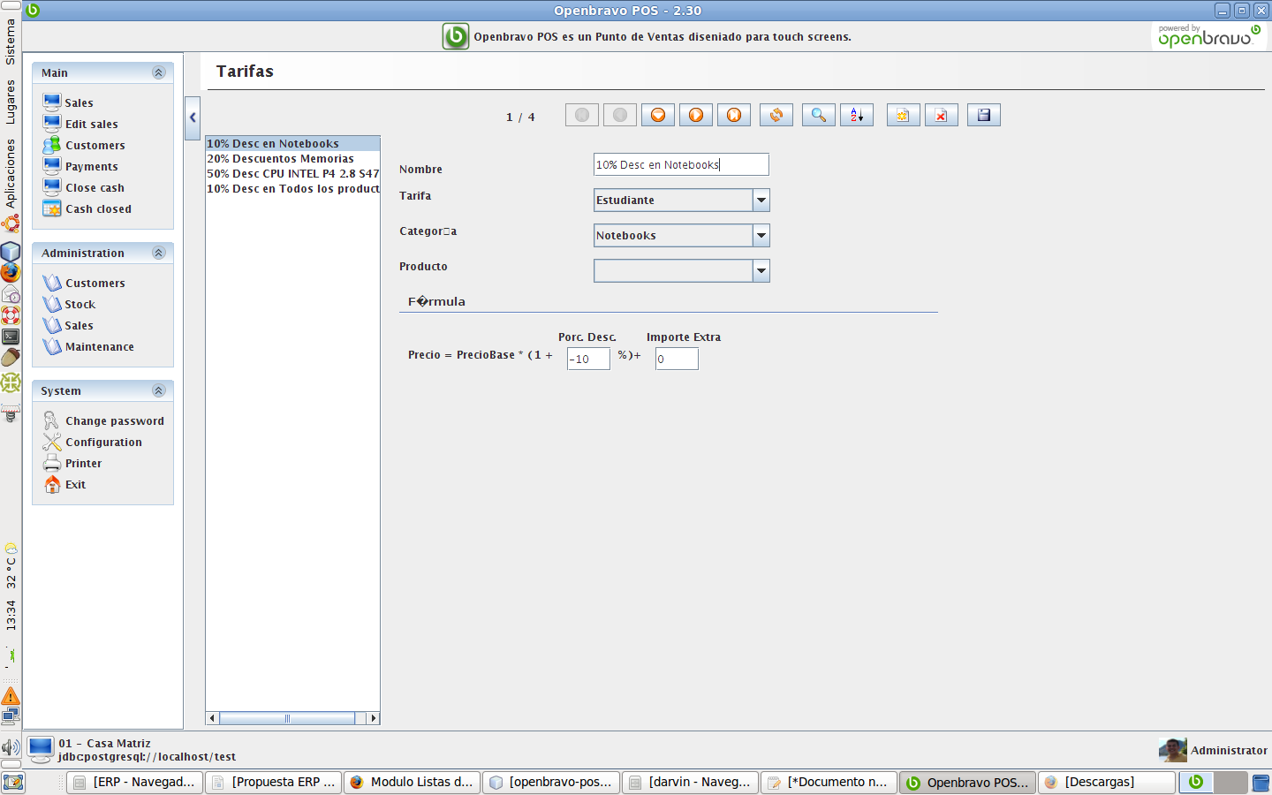Select '10% Desc en Notebooks' in the list
This screenshot has width=1272, height=795.
pos(292,143)
